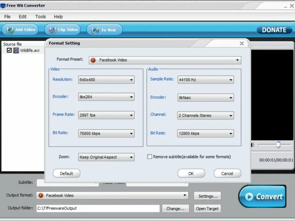
Task: Close the Format Setting dialog
Action: [242, 43]
